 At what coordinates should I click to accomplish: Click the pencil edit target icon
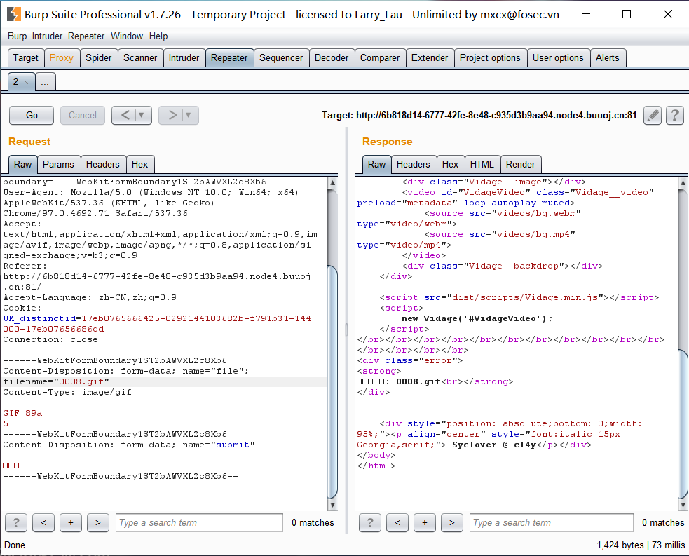click(x=653, y=115)
